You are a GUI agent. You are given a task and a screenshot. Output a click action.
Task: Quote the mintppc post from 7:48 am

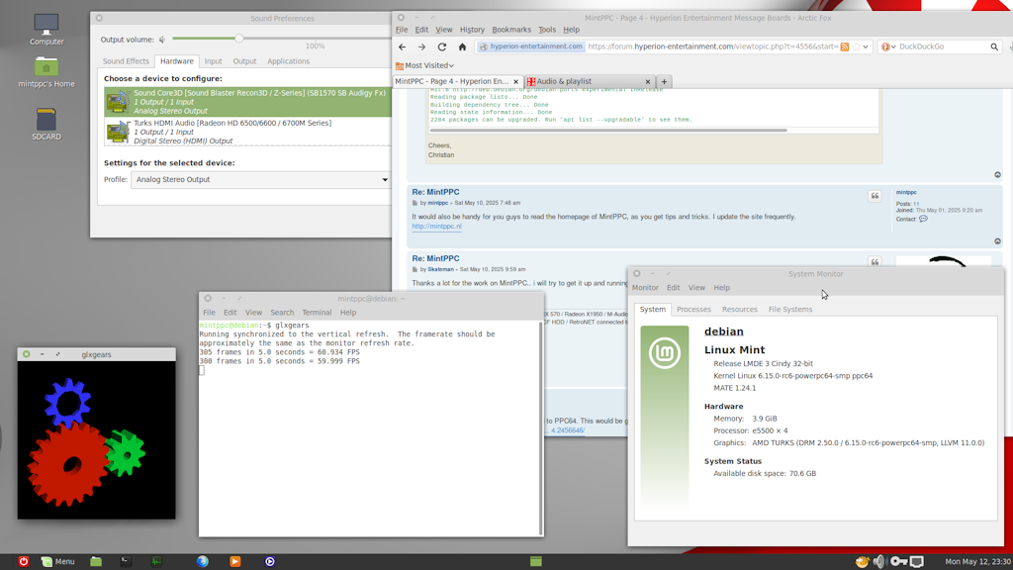875,196
